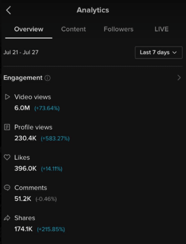Click the 174.1K shares value
Image resolution: width=186 pixels, height=244 pixels.
pos(23,229)
